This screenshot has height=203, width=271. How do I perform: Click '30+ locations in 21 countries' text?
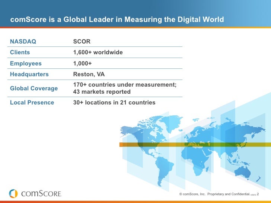(x=114, y=103)
